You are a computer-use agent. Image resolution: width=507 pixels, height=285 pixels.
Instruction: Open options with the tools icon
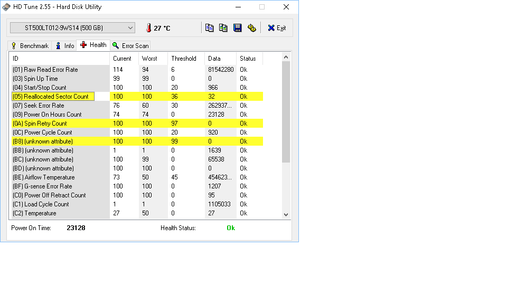[251, 28]
